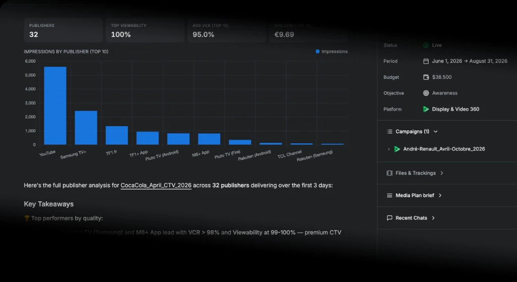Screen dimensions: 517x282
Task: Click the budget value $38.500
Action: [442, 77]
